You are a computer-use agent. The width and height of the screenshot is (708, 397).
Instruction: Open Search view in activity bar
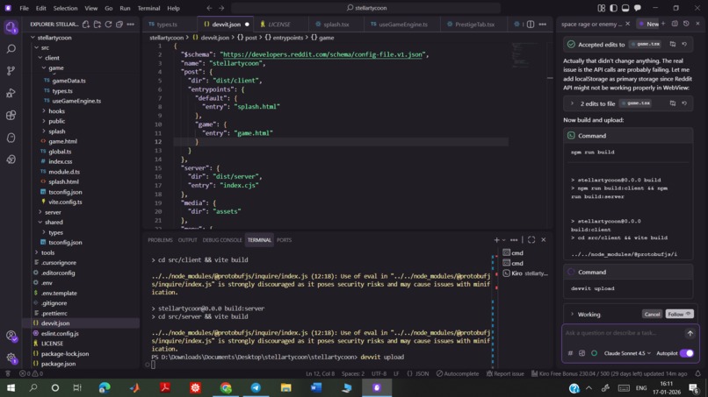[x=11, y=49]
